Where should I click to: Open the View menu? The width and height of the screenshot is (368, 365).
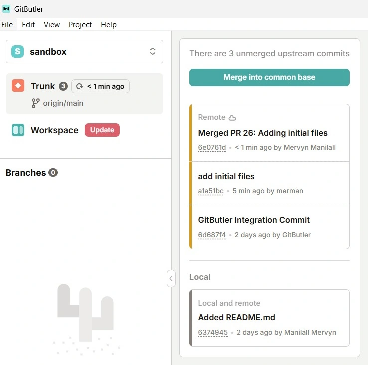pos(52,24)
